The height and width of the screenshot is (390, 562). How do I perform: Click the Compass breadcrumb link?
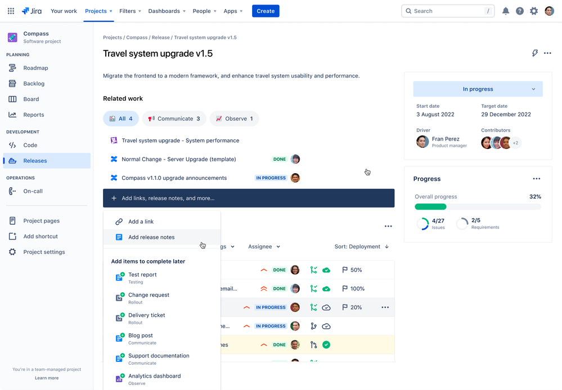coord(137,38)
